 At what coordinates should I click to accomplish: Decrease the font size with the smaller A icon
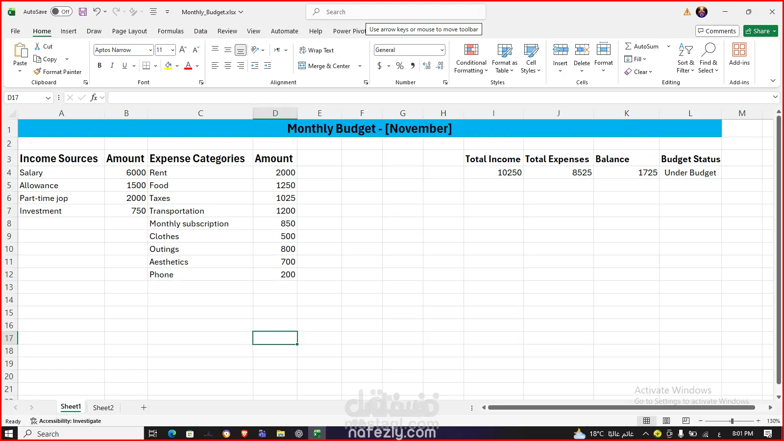point(196,50)
